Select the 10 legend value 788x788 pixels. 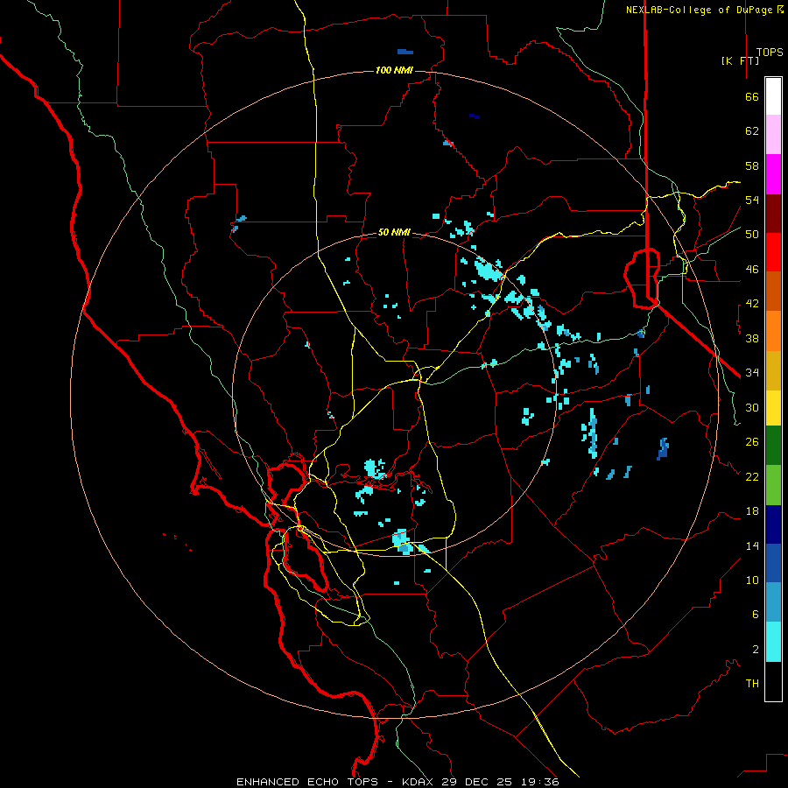752,580
